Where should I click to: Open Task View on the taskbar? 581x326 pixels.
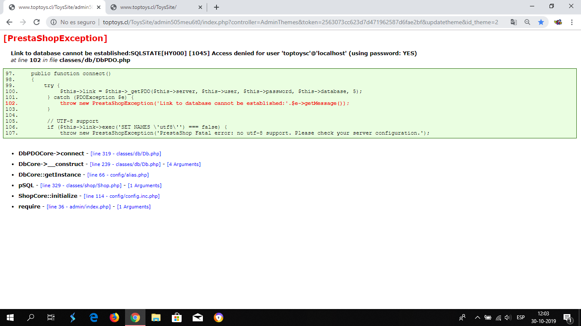click(51, 318)
